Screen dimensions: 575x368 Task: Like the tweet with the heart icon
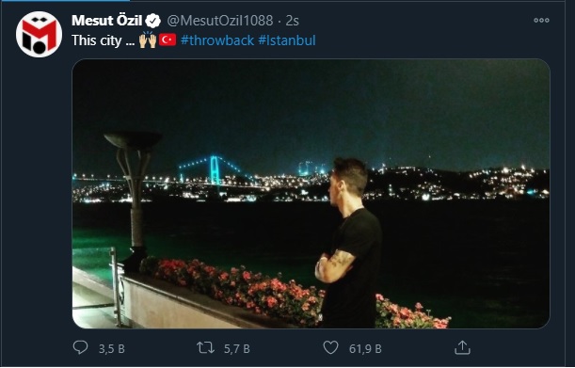(x=330, y=347)
